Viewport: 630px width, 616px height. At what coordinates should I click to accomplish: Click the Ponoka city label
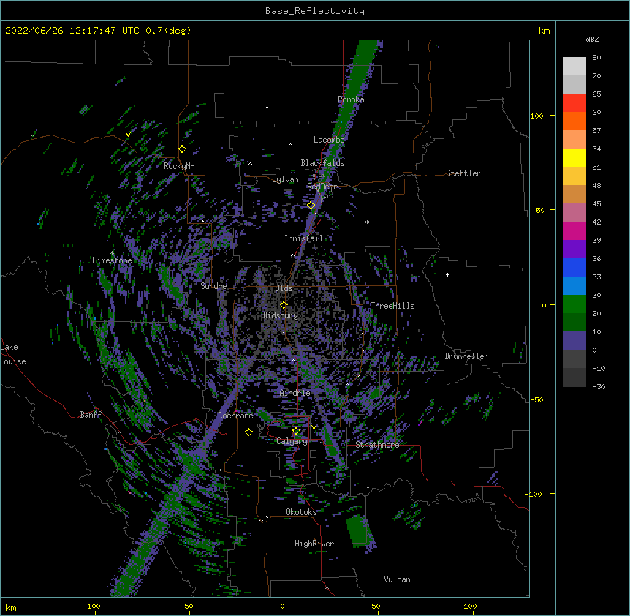click(351, 99)
